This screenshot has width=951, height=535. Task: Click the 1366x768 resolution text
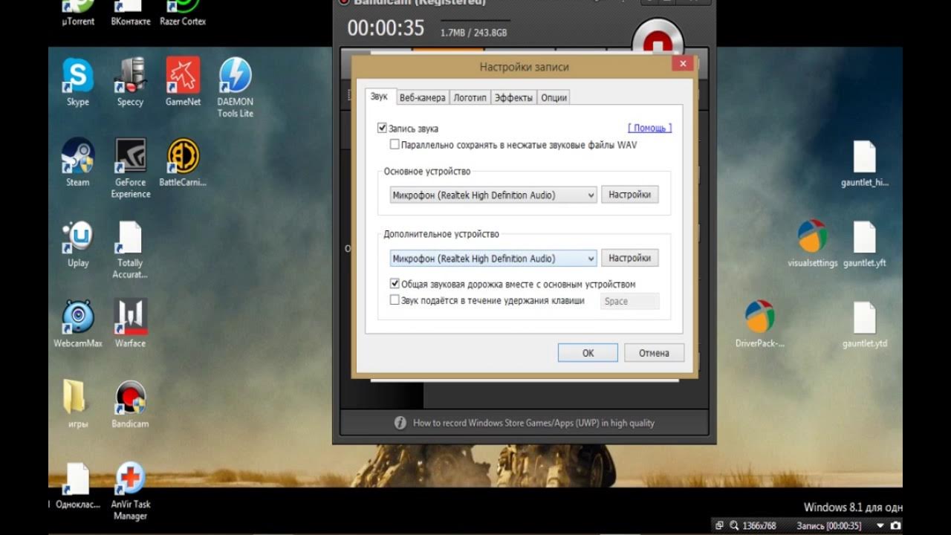point(759,526)
